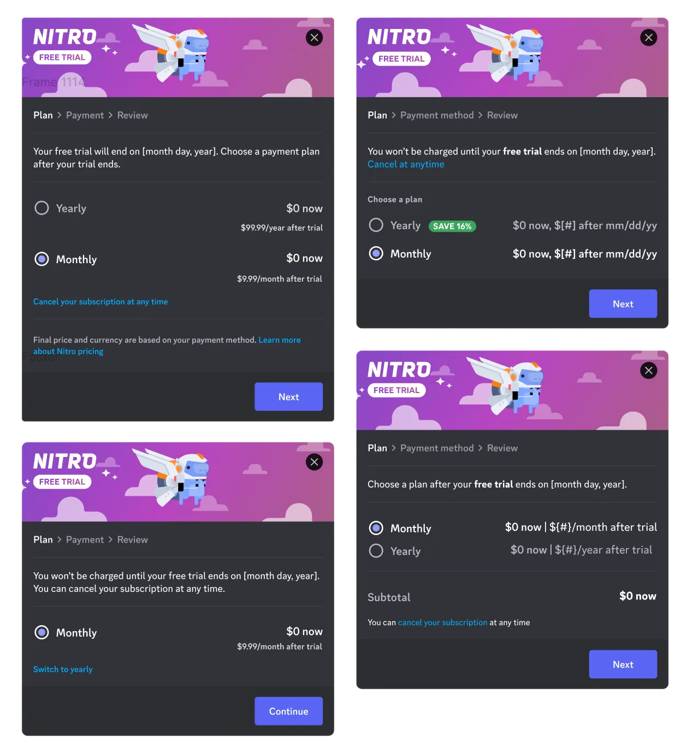The width and height of the screenshot is (693, 754).
Task: Close the top-left Nitro trial dialog
Action: tap(314, 38)
